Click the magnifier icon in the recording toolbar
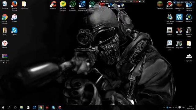 click(x=107, y=1)
